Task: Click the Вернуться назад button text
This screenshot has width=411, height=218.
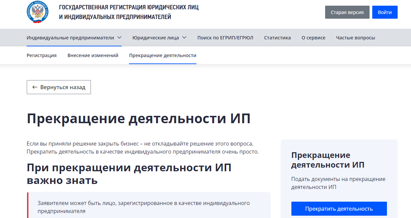Action: coord(63,87)
